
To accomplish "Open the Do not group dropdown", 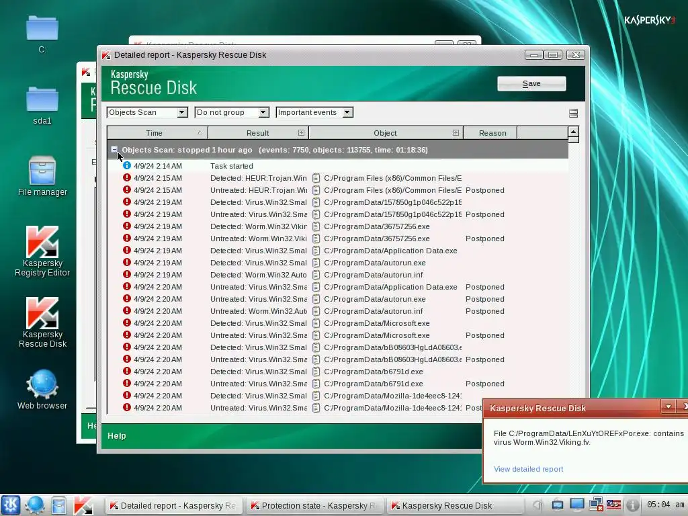I will (x=232, y=112).
